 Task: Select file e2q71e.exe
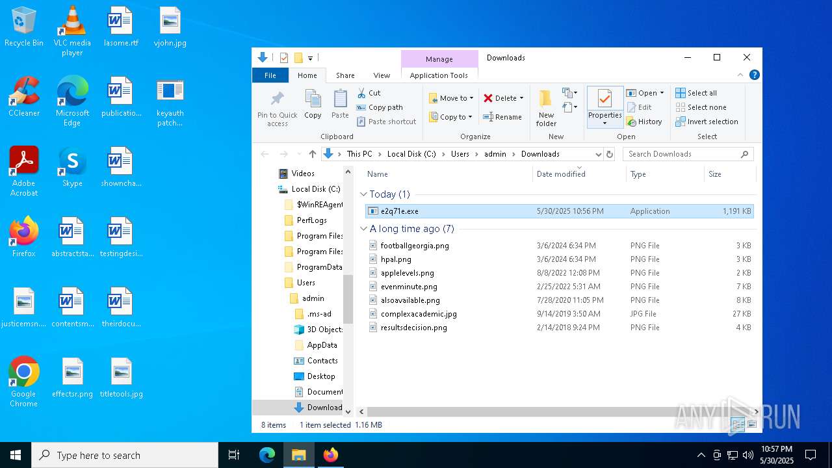tap(559, 211)
